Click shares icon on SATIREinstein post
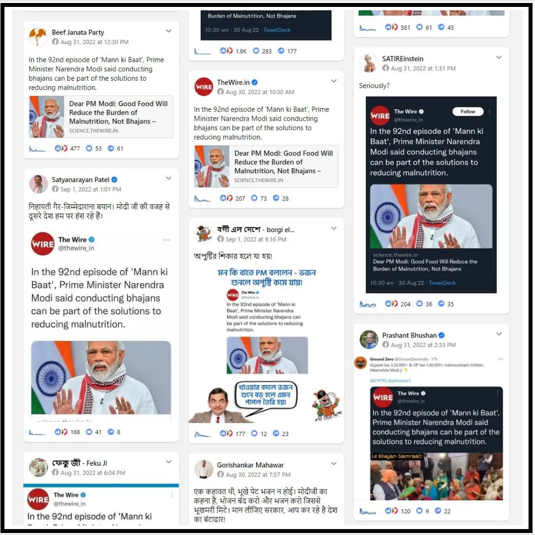This screenshot has width=535, height=535. pos(441,303)
